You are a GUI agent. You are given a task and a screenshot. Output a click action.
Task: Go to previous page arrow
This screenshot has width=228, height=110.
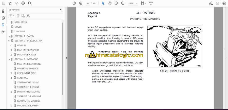[74, 3]
